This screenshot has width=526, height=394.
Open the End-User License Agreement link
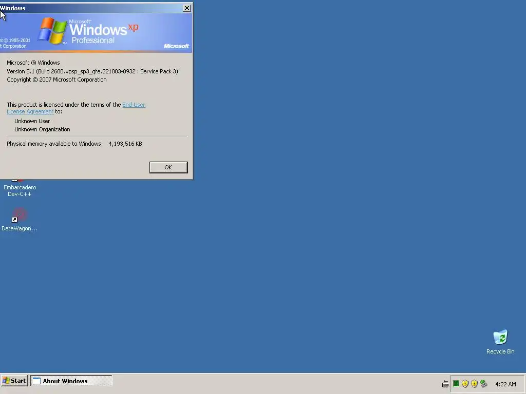pyautogui.click(x=134, y=105)
